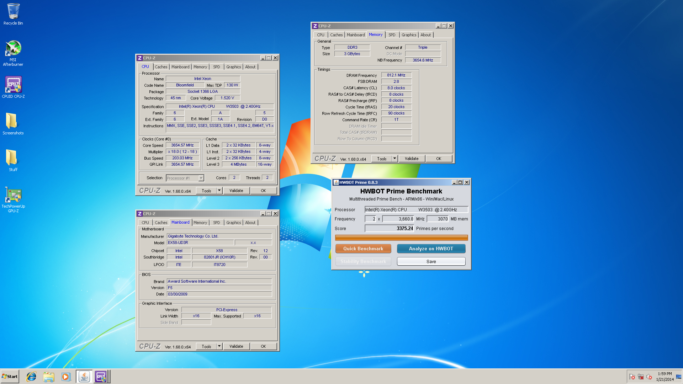Switch to Memory tab in CPU window
The height and width of the screenshot is (384, 683).
[x=200, y=67]
